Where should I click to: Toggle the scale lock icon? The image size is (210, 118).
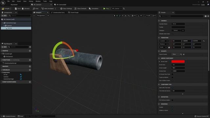coord(169,47)
